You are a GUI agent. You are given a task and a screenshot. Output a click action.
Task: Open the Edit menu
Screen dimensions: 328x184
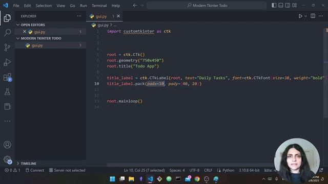coord(27,6)
